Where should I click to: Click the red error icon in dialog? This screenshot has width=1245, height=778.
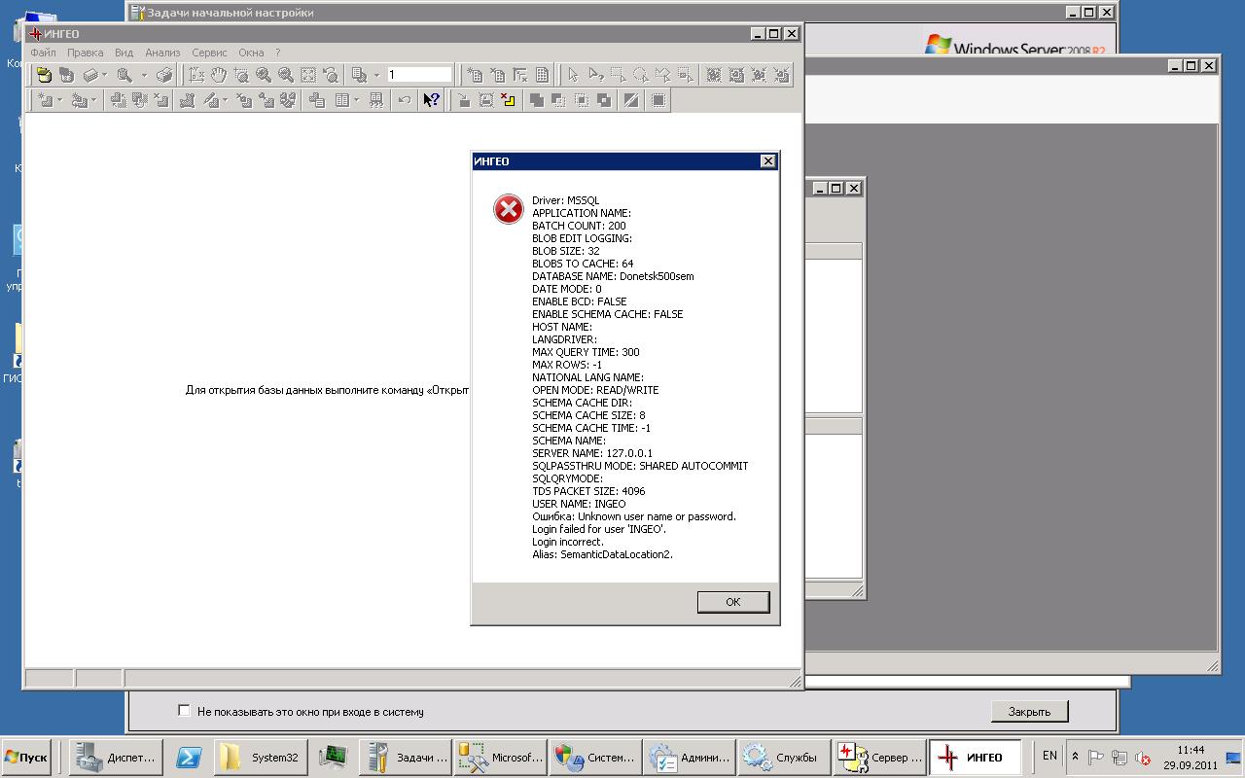coord(508,208)
